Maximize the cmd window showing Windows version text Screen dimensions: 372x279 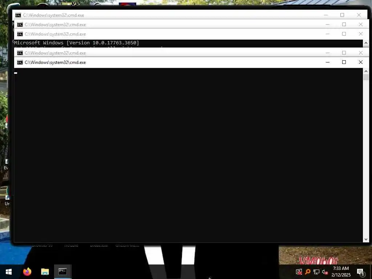(x=344, y=34)
